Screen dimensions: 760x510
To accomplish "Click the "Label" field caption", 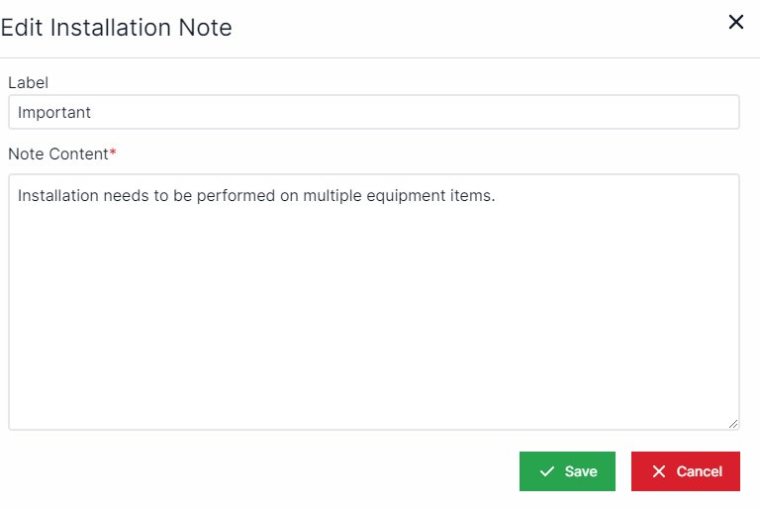I will click(28, 83).
